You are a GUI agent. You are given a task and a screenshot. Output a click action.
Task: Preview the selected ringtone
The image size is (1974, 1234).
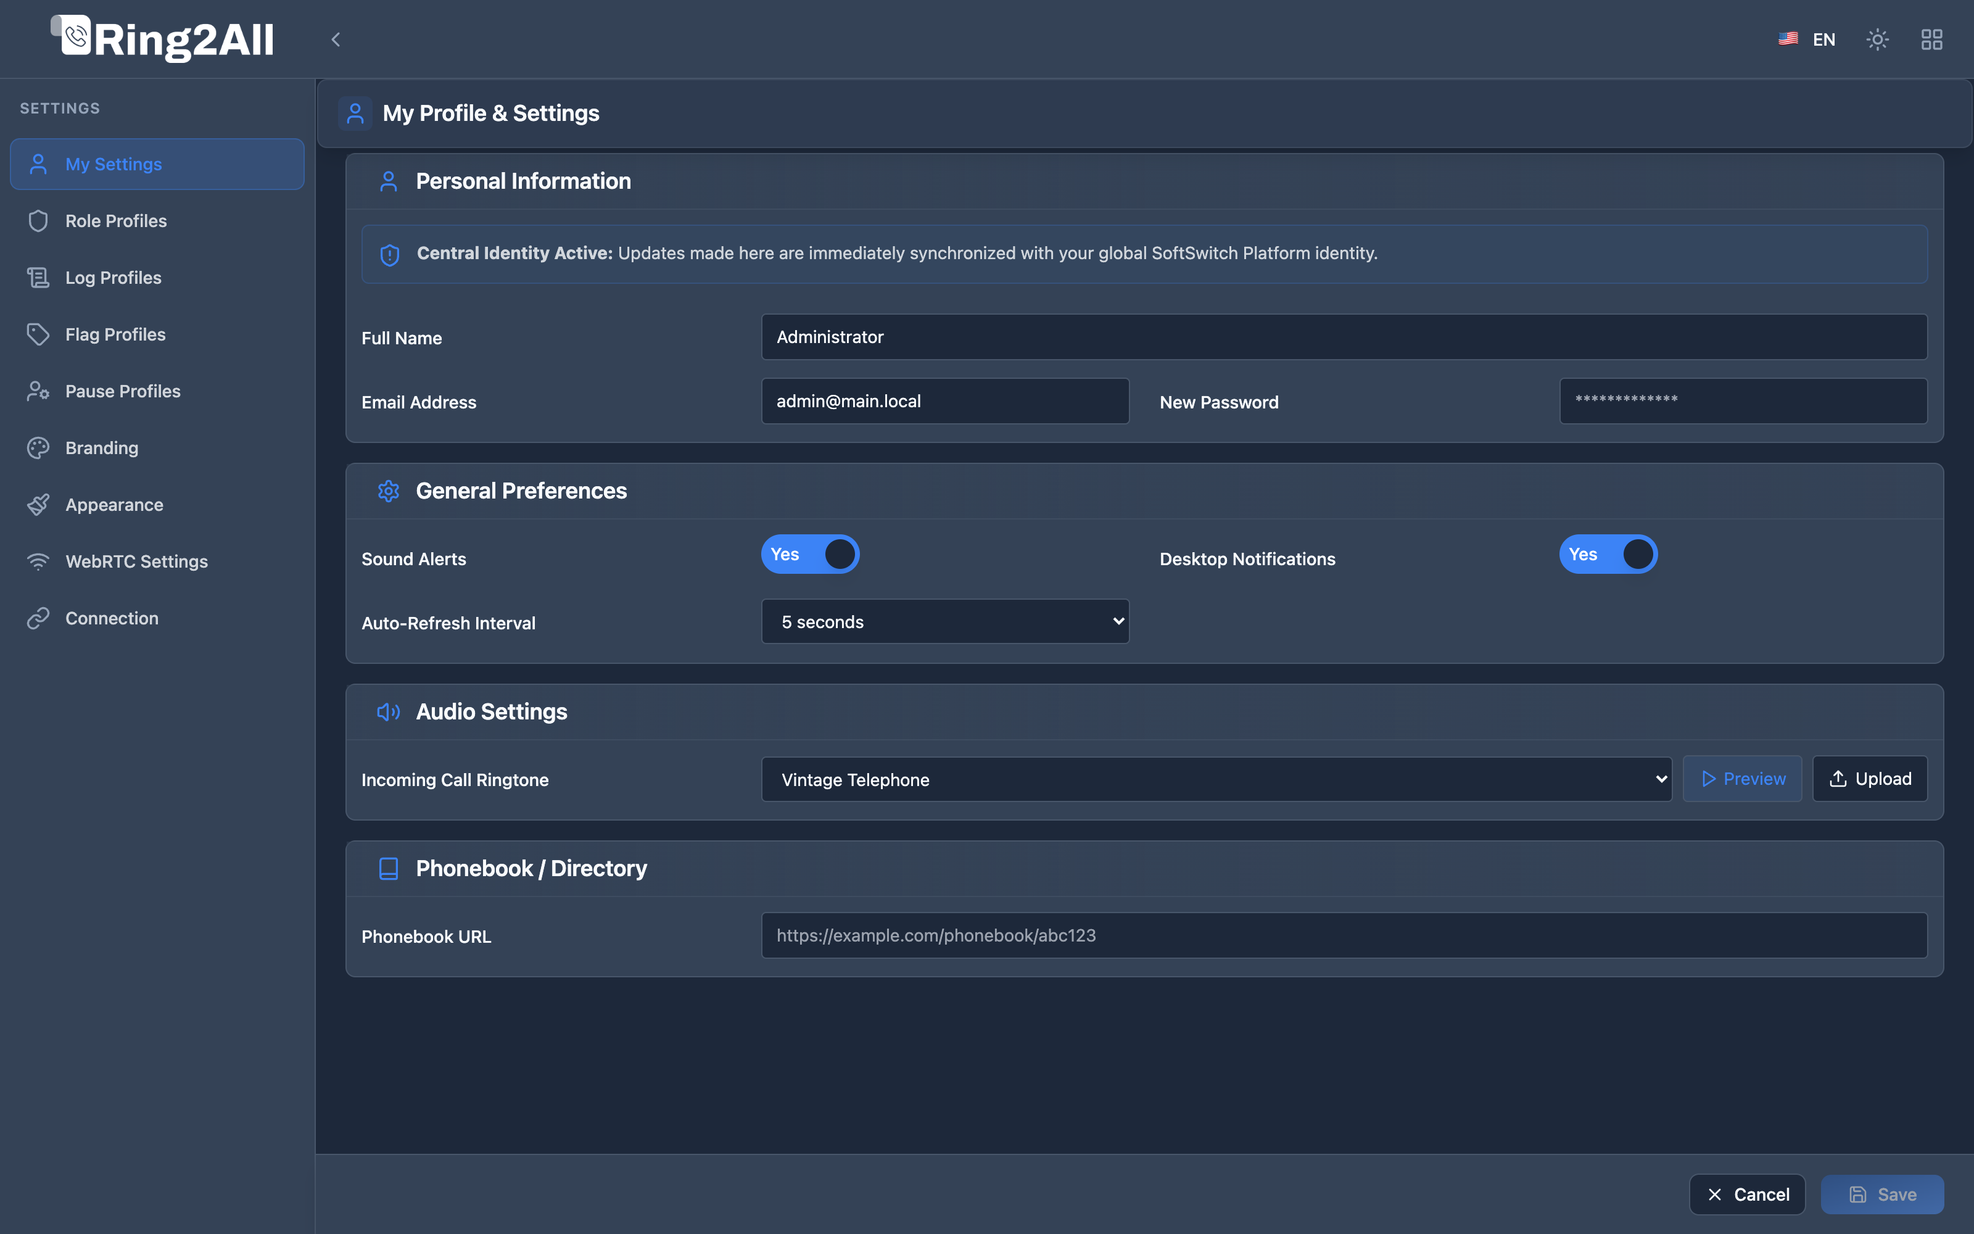point(1742,779)
